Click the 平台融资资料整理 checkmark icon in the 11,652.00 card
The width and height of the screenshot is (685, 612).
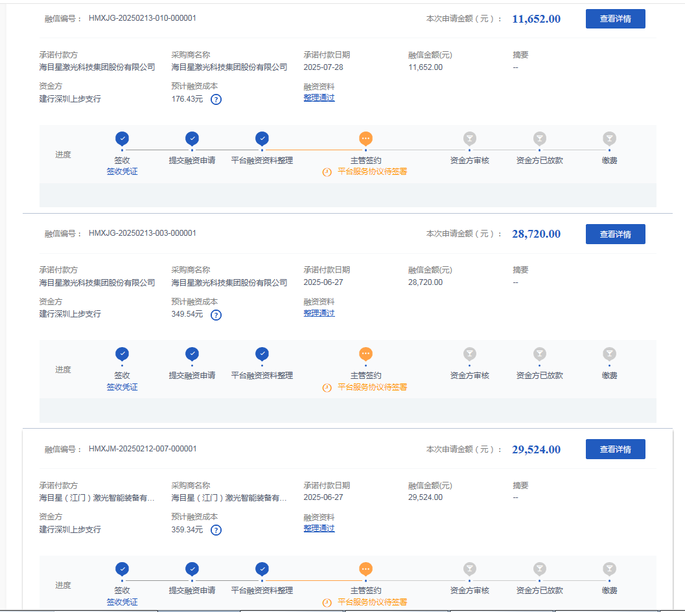262,139
